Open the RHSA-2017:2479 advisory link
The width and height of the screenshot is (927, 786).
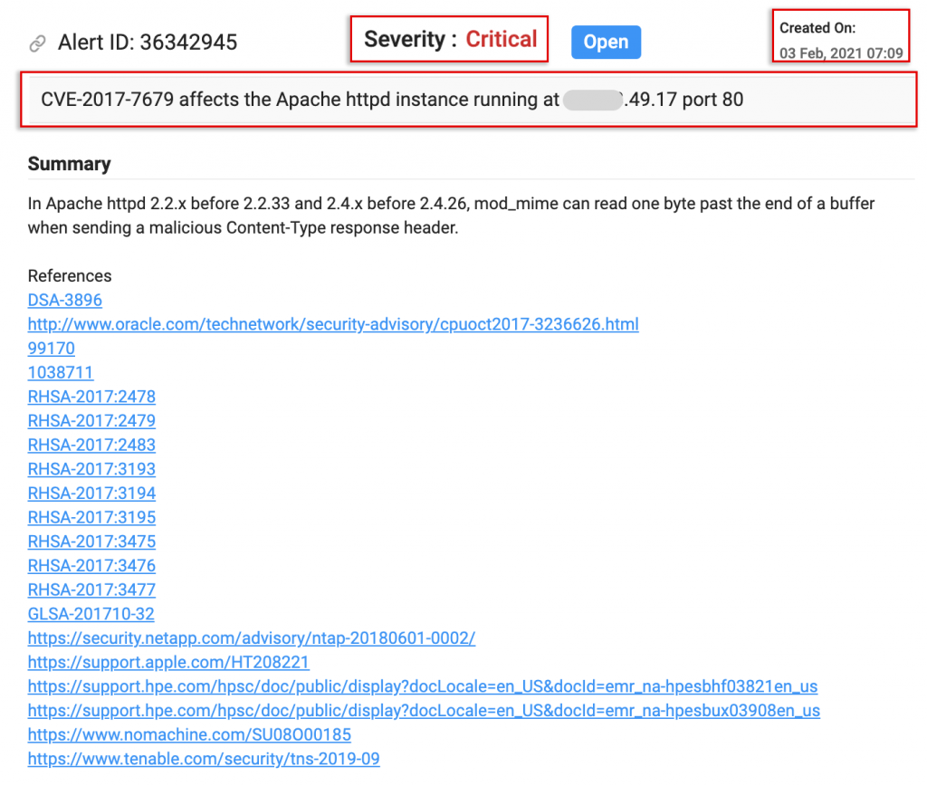coord(91,421)
